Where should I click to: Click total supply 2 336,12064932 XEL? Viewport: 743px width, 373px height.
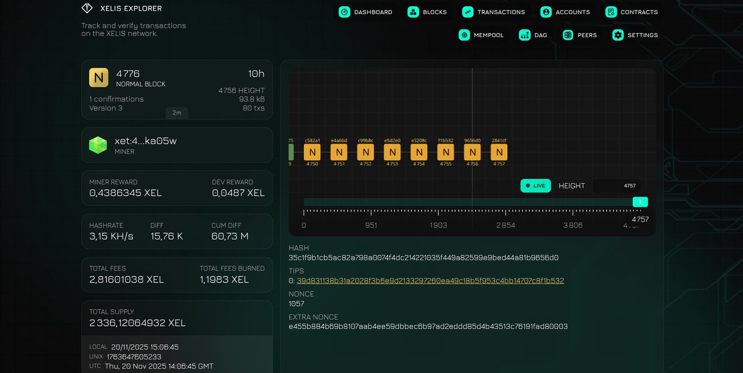tap(137, 323)
